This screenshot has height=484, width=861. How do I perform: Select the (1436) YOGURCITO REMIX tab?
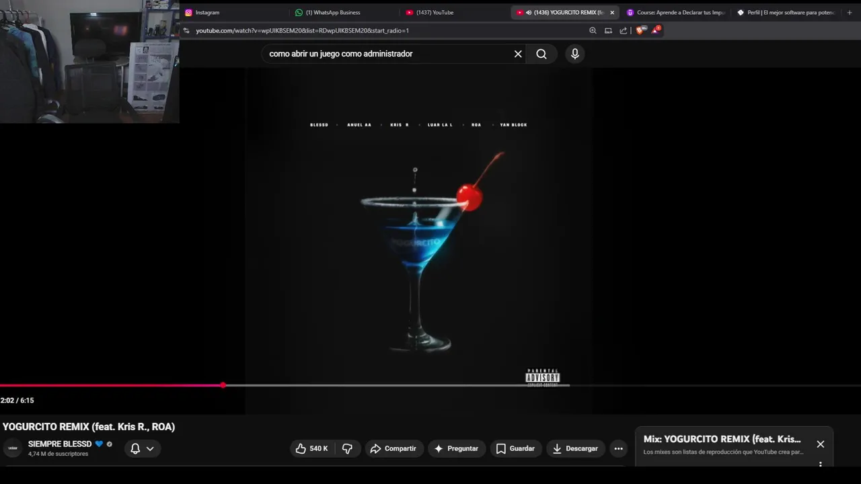click(x=564, y=12)
